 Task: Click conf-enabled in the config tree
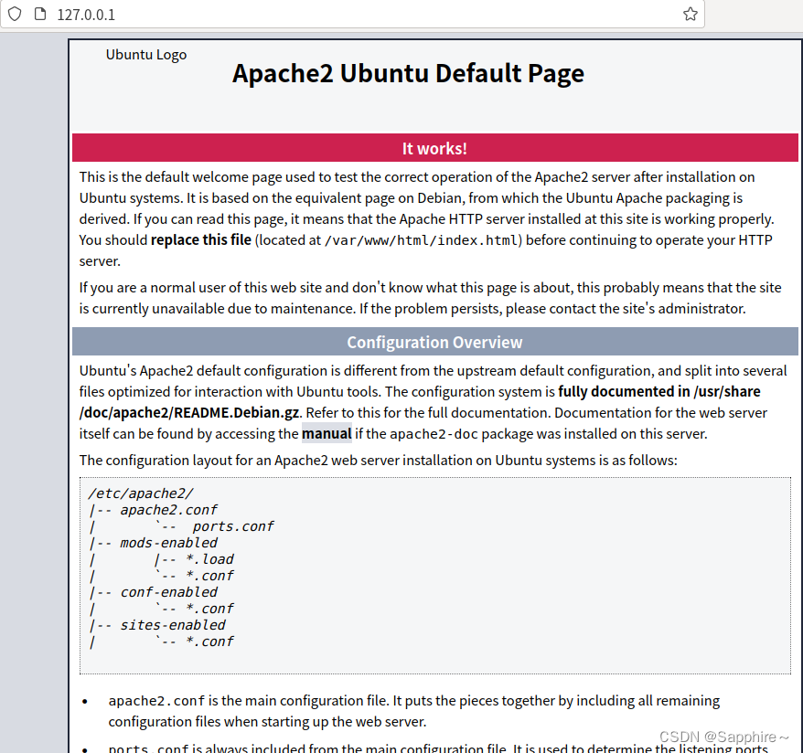click(x=168, y=592)
